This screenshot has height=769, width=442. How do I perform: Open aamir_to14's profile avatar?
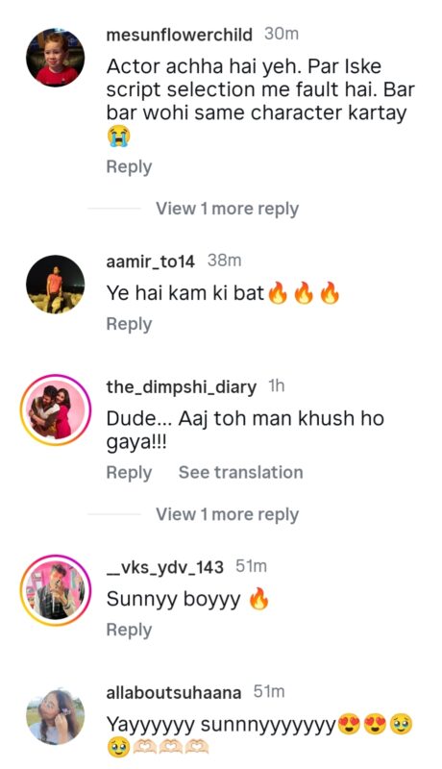point(56,285)
